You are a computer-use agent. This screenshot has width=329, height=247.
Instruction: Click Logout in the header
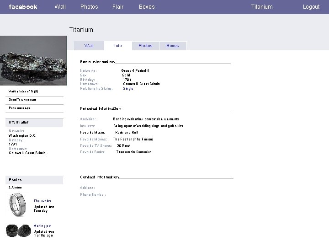311,7
